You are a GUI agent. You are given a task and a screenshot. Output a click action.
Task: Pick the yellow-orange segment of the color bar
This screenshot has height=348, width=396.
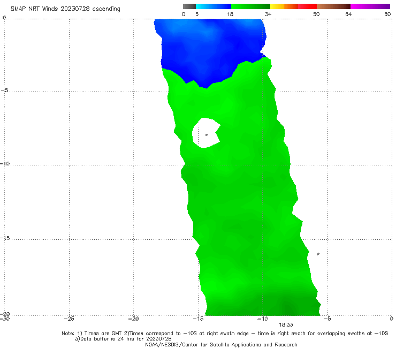[x=284, y=6]
